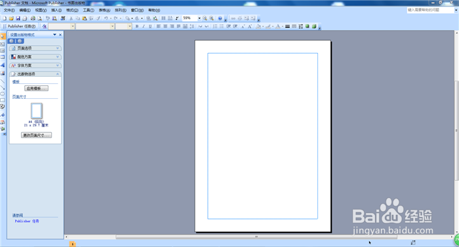This screenshot has width=459, height=247.
Task: Select the WordArt tool
Action: (3, 65)
